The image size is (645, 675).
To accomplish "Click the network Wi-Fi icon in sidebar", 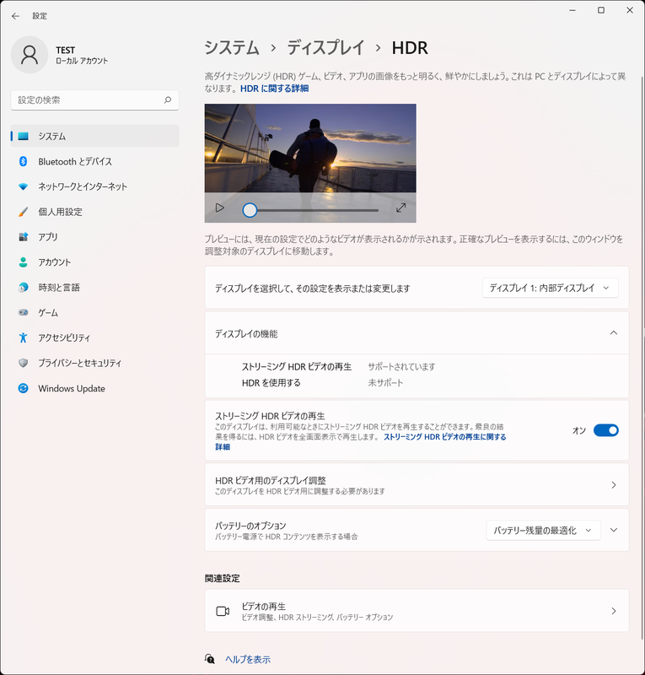I will pos(24,186).
